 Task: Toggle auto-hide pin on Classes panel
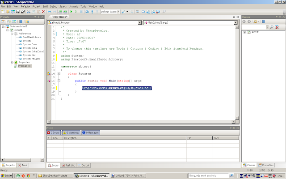point(280,17)
